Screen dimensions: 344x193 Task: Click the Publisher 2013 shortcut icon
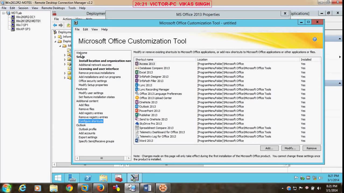pos(137,115)
